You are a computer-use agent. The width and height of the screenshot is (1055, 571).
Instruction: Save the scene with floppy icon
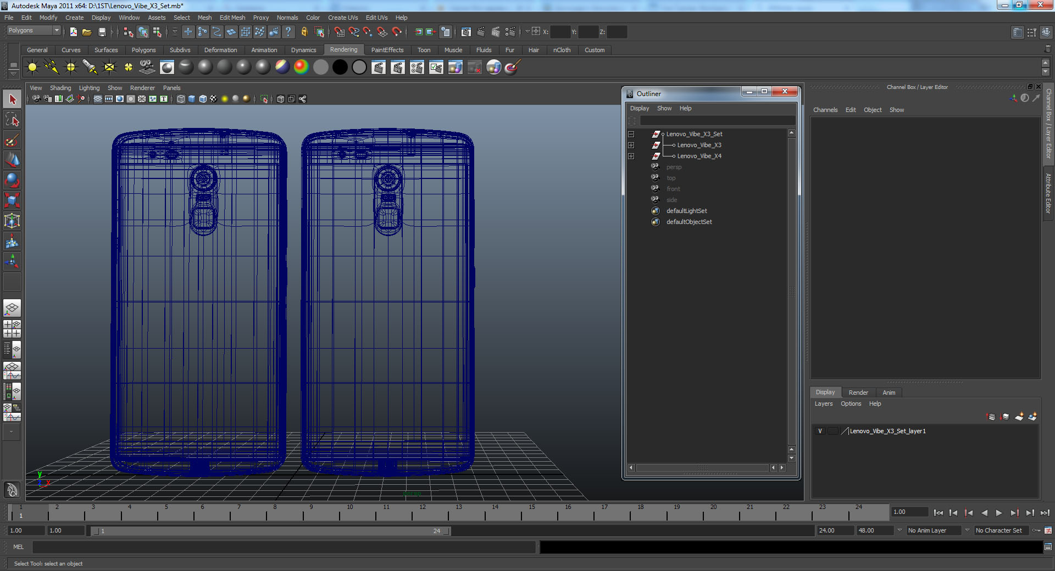pyautogui.click(x=102, y=32)
